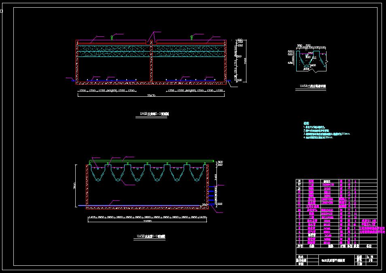Screen dimensions: 386x273
Task: Select the blue outlet pipes on right wall
Action: coord(213,193)
